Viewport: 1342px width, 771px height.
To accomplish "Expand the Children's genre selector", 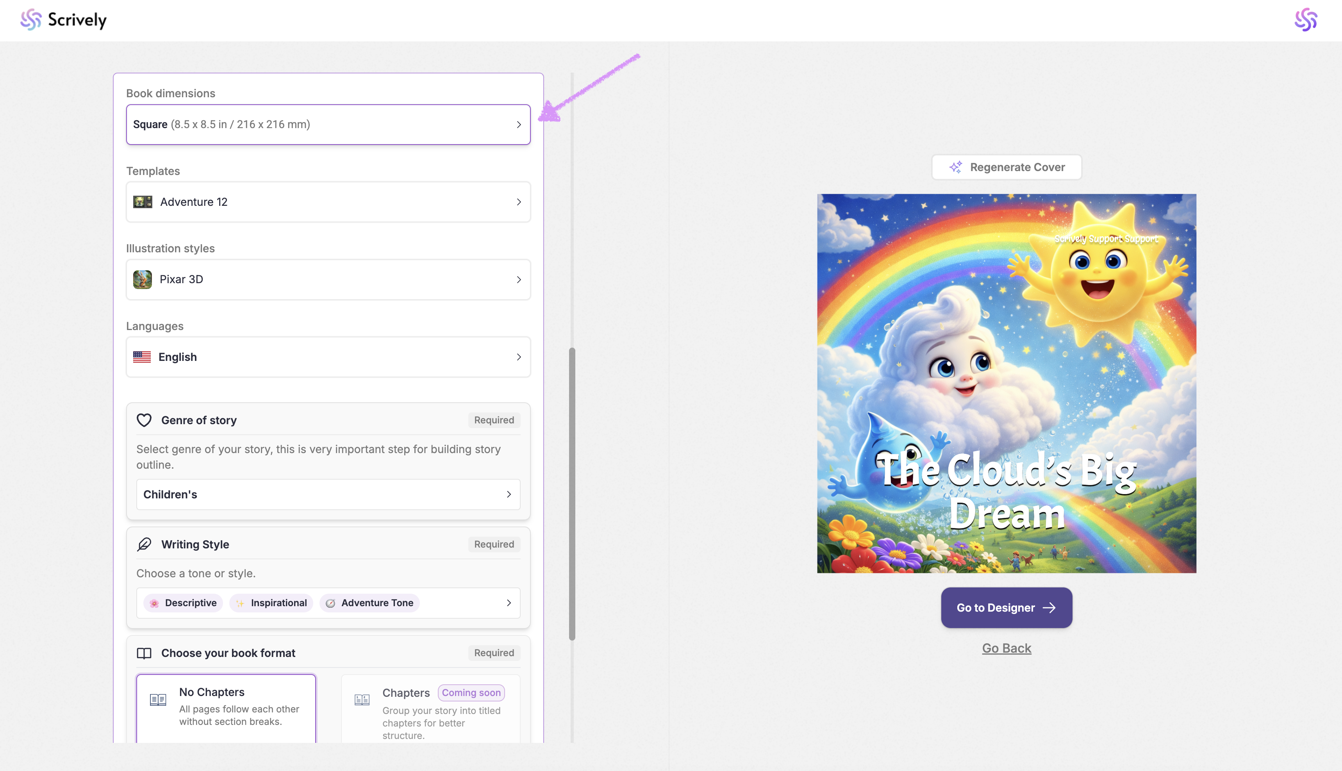I will [328, 494].
